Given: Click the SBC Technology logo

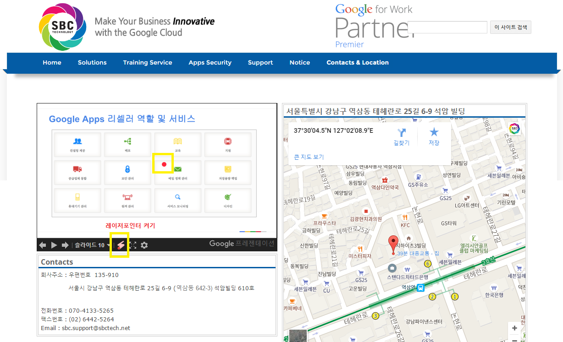Looking at the screenshot, I should [x=62, y=27].
